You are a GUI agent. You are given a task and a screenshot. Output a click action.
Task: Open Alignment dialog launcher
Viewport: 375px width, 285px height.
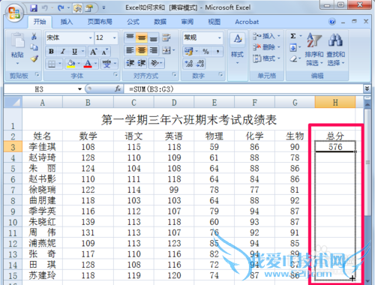tap(174, 74)
